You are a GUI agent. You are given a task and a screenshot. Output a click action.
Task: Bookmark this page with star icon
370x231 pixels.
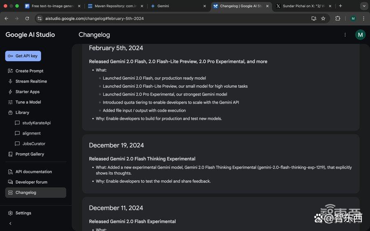(x=323, y=18)
